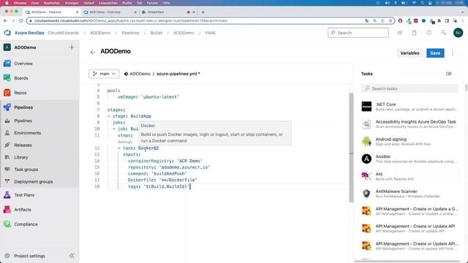Click the Variables button
Screen dimensions: 468x263
point(409,53)
